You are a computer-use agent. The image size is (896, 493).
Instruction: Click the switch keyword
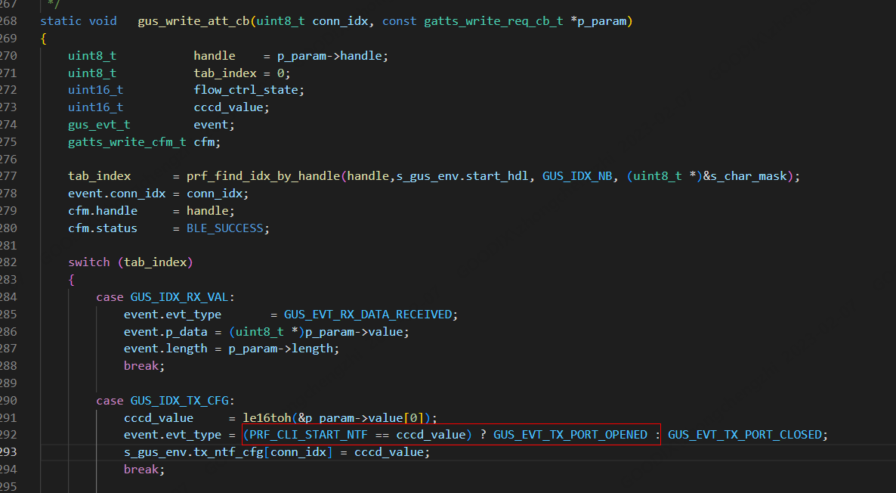[x=88, y=262]
